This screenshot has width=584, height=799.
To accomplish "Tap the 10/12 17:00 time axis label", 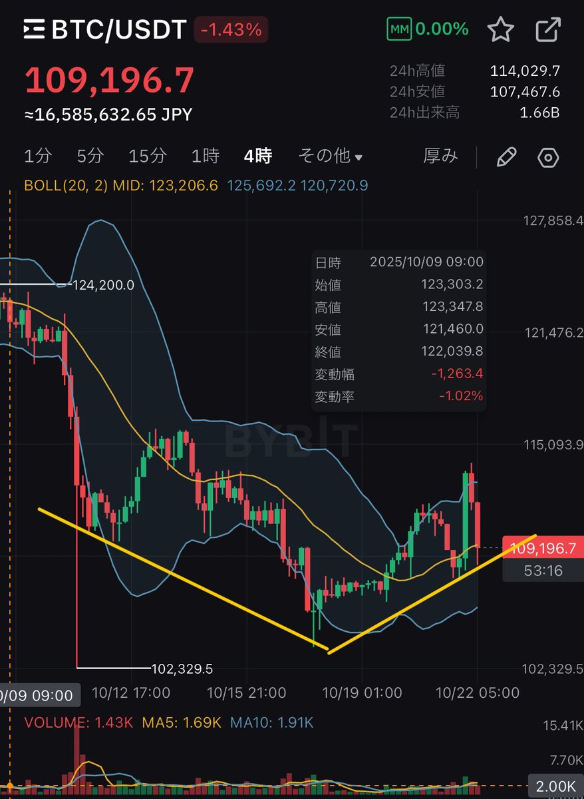I will pos(131,693).
